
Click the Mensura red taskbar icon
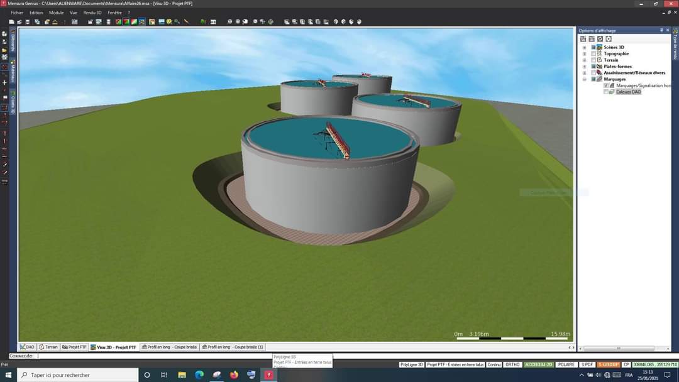pyautogui.click(x=268, y=374)
